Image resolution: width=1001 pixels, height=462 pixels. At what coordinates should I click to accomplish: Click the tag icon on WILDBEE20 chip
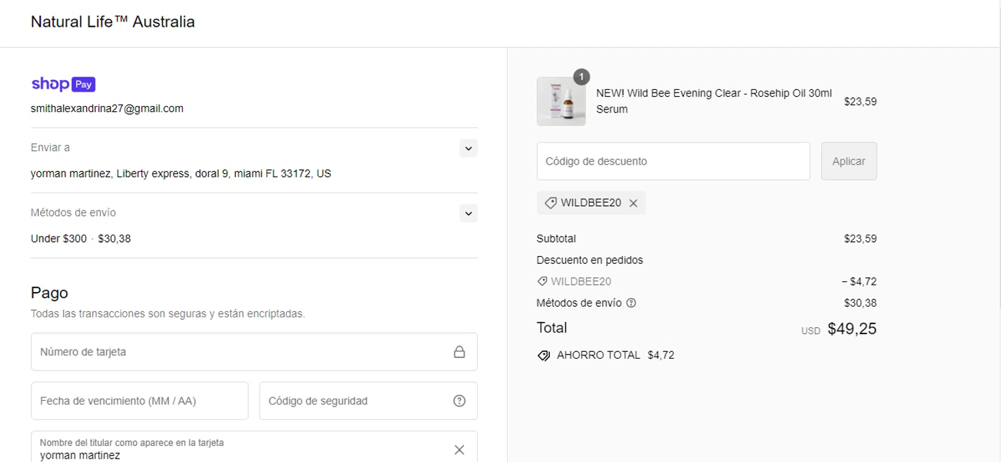coord(551,203)
